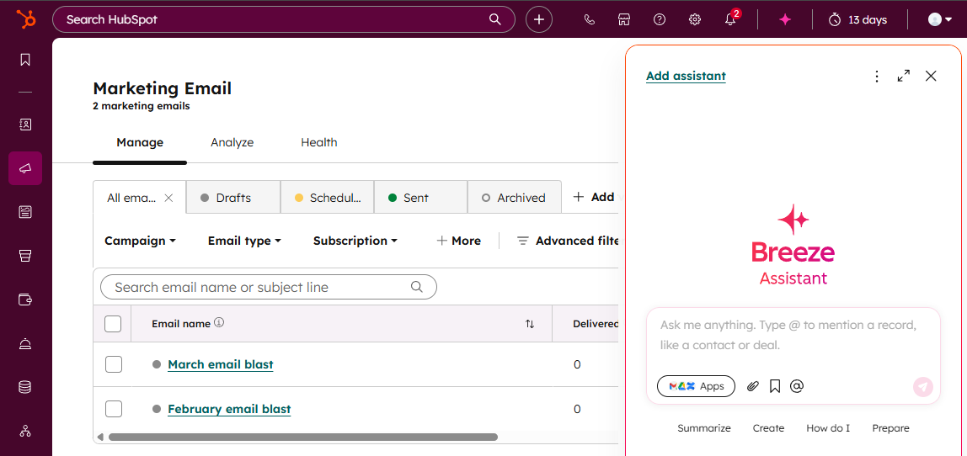The width and height of the screenshot is (967, 456).
Task: Click the More filters button
Action: click(x=458, y=241)
